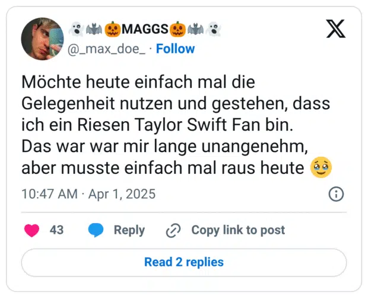
Task: Click the bat emoji right of MAGGS
Action: [196, 28]
